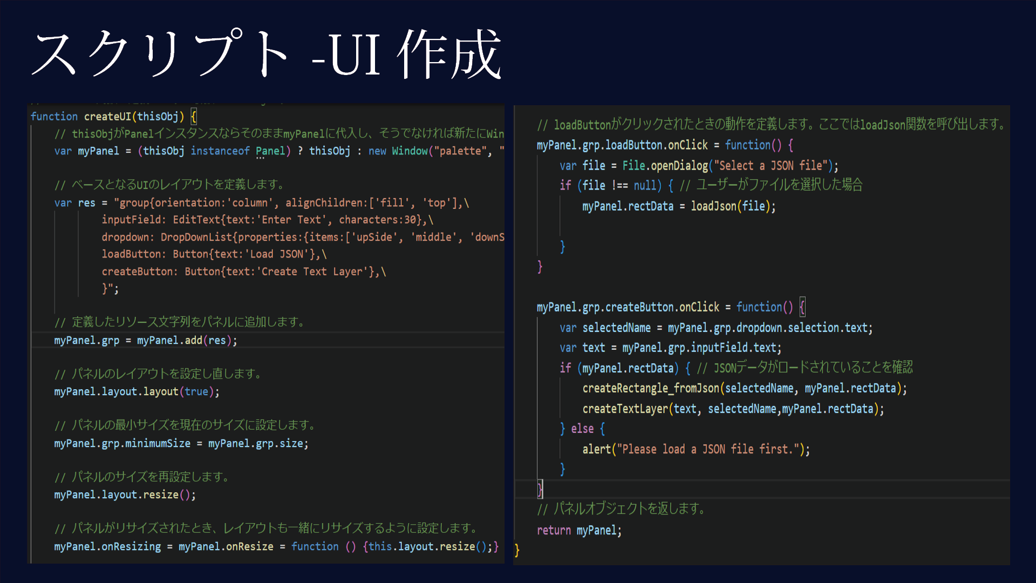Click the onResizing handler line
Screen dimensions: 1036x583
click(275, 547)
